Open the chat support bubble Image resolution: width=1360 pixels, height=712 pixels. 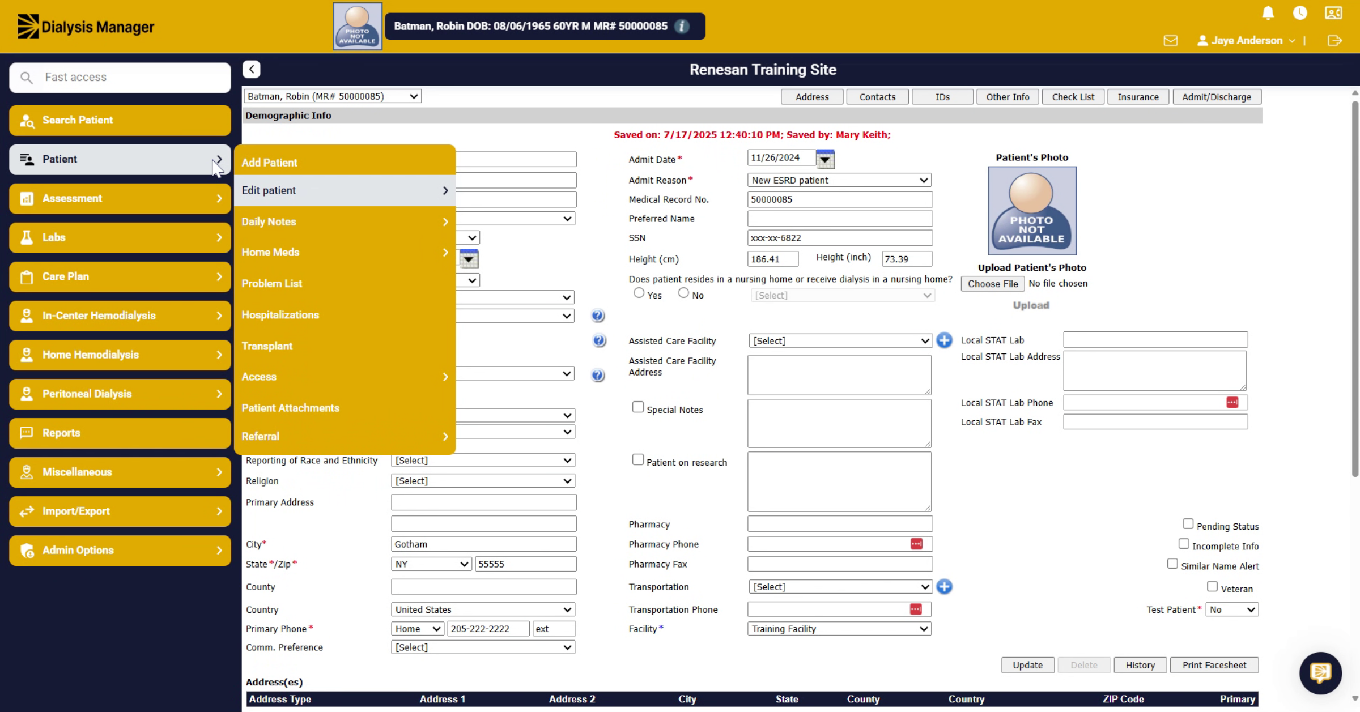pyautogui.click(x=1320, y=673)
